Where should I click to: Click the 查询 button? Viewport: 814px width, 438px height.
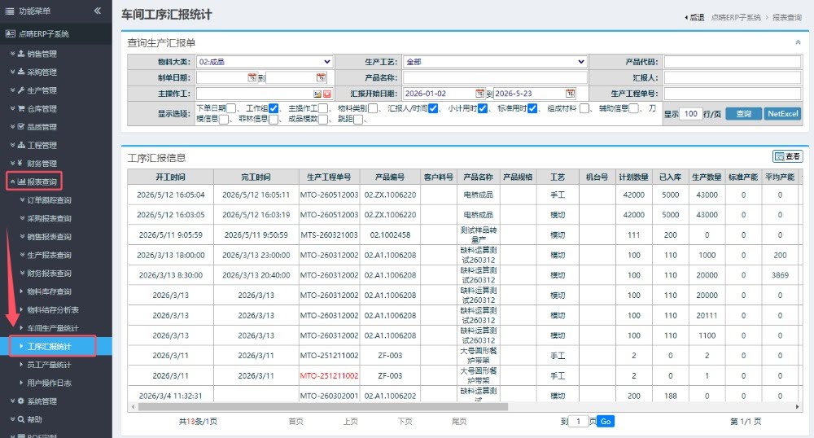click(x=743, y=114)
